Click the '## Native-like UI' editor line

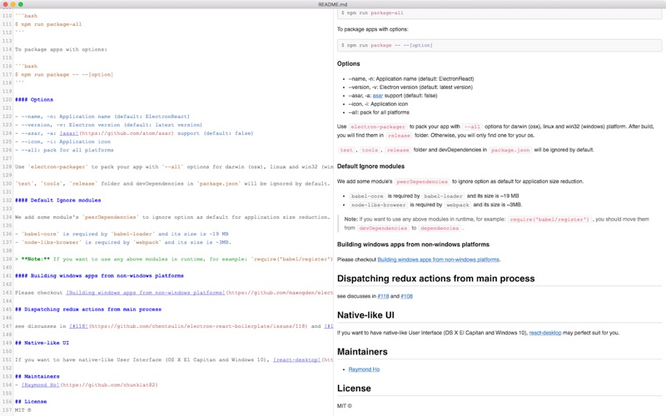pos(42,343)
